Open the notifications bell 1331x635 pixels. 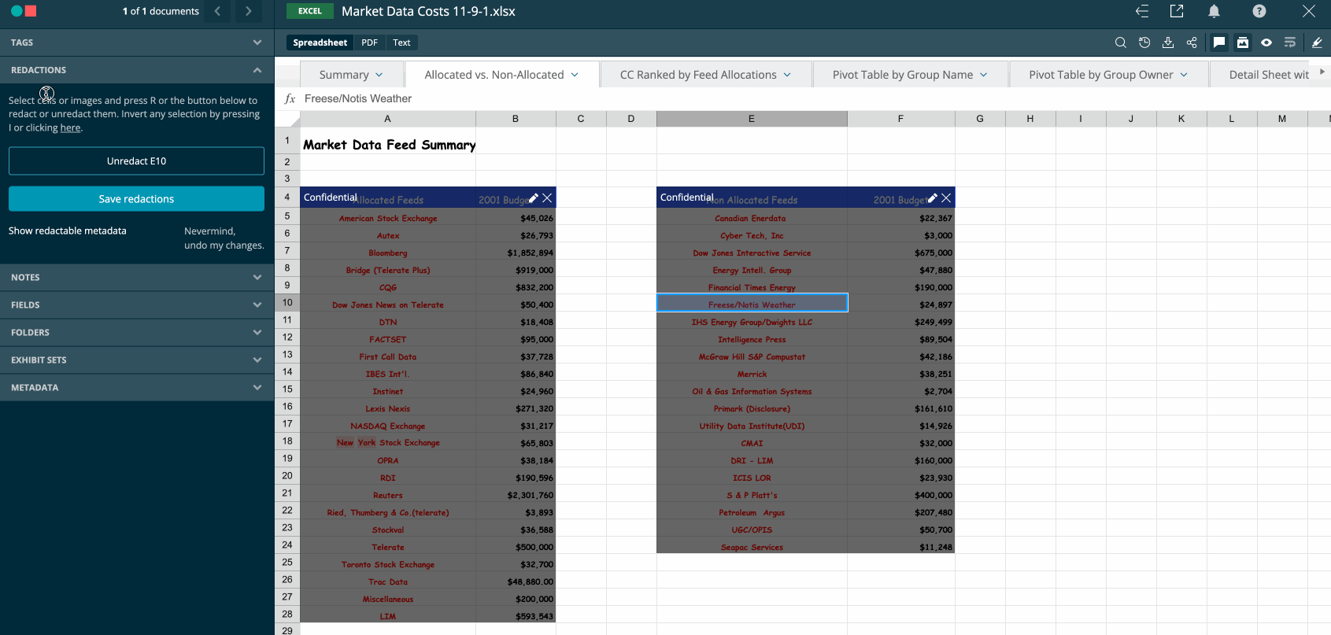[x=1215, y=11]
